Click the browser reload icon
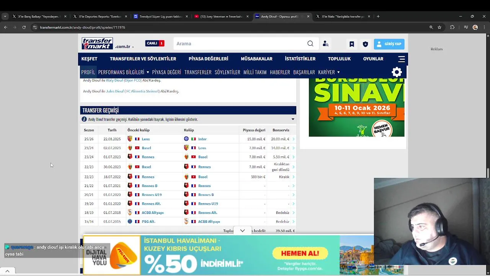 [24, 27]
